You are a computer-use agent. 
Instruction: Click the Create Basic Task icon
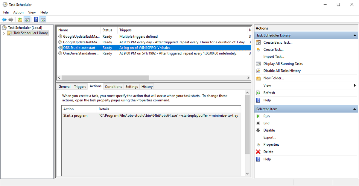[x=258, y=42]
